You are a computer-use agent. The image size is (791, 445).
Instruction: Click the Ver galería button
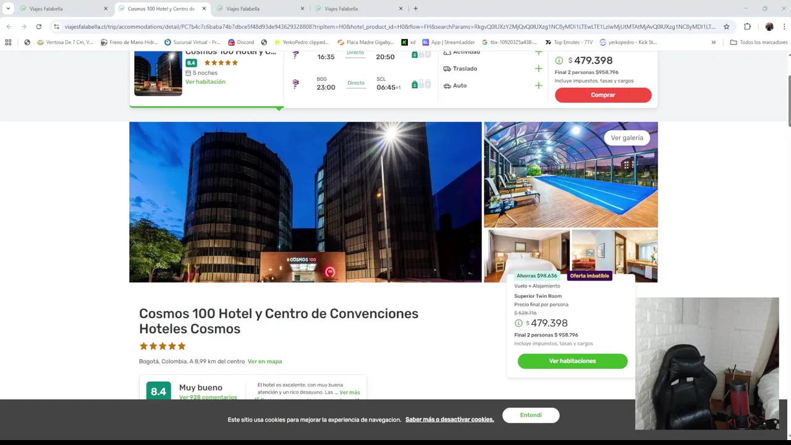[x=627, y=138]
